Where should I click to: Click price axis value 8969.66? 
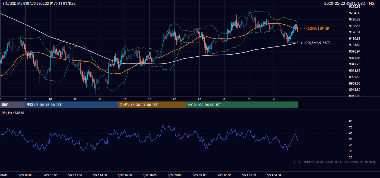[x=355, y=83]
